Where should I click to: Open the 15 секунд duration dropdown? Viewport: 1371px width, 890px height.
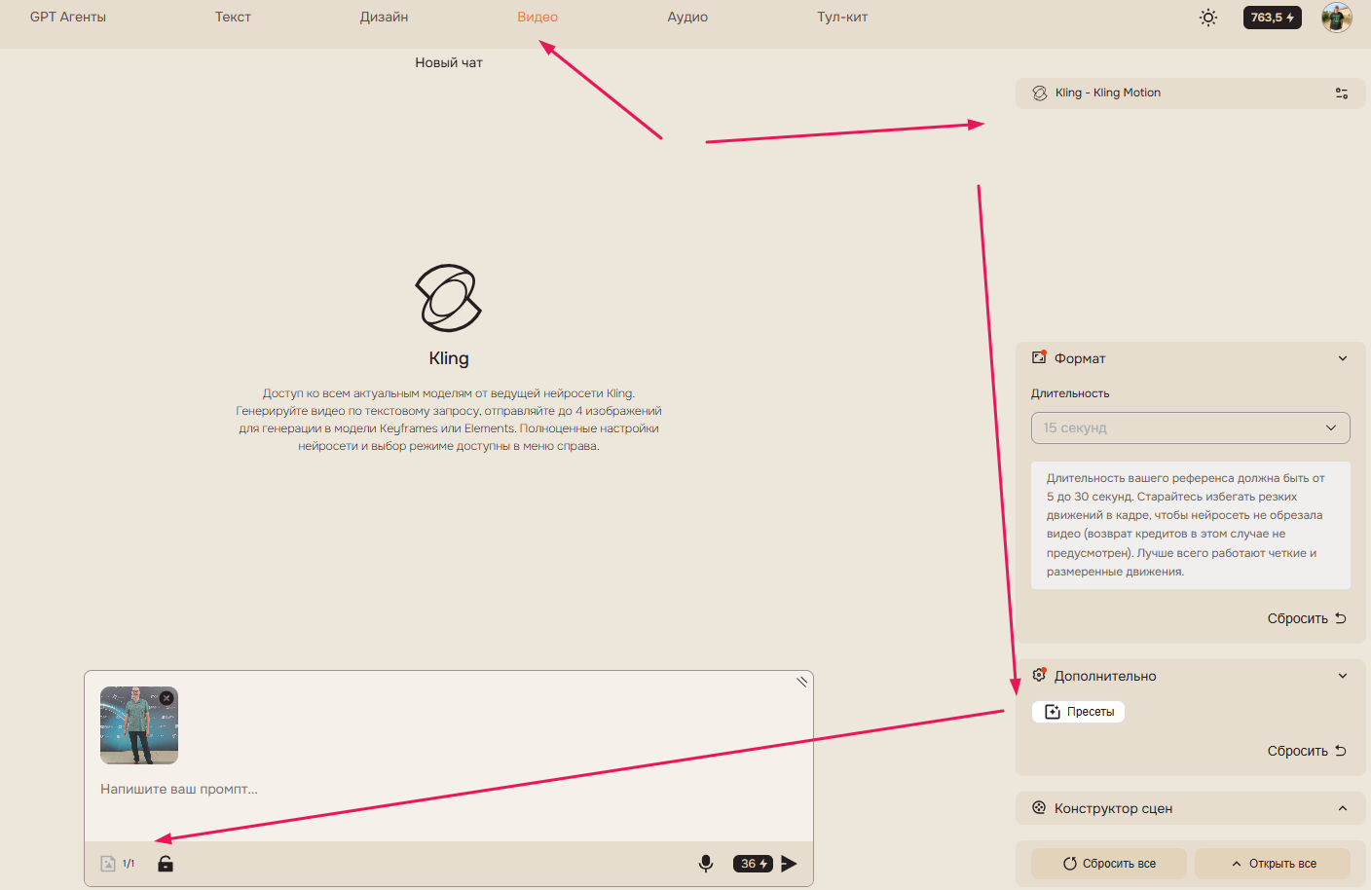coord(1191,427)
